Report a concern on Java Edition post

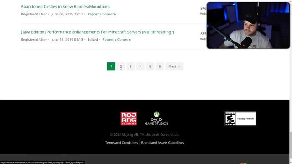pos(117,40)
